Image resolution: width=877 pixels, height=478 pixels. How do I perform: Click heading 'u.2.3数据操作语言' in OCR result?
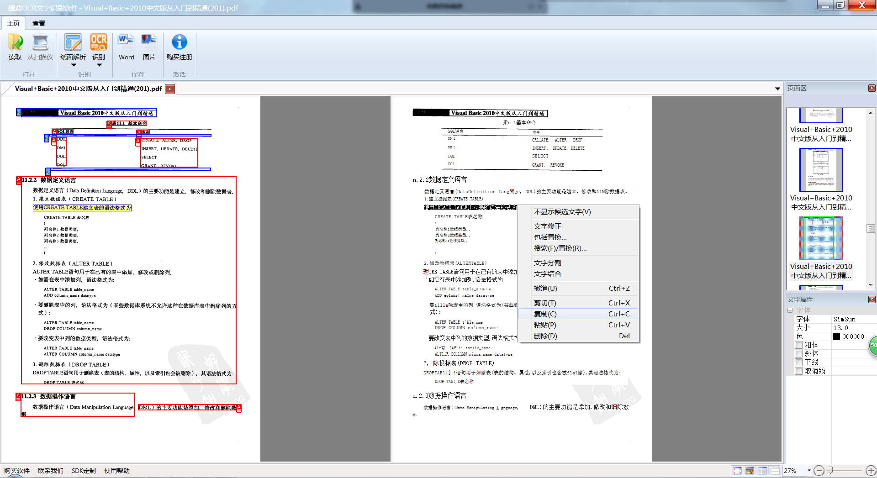(439, 395)
